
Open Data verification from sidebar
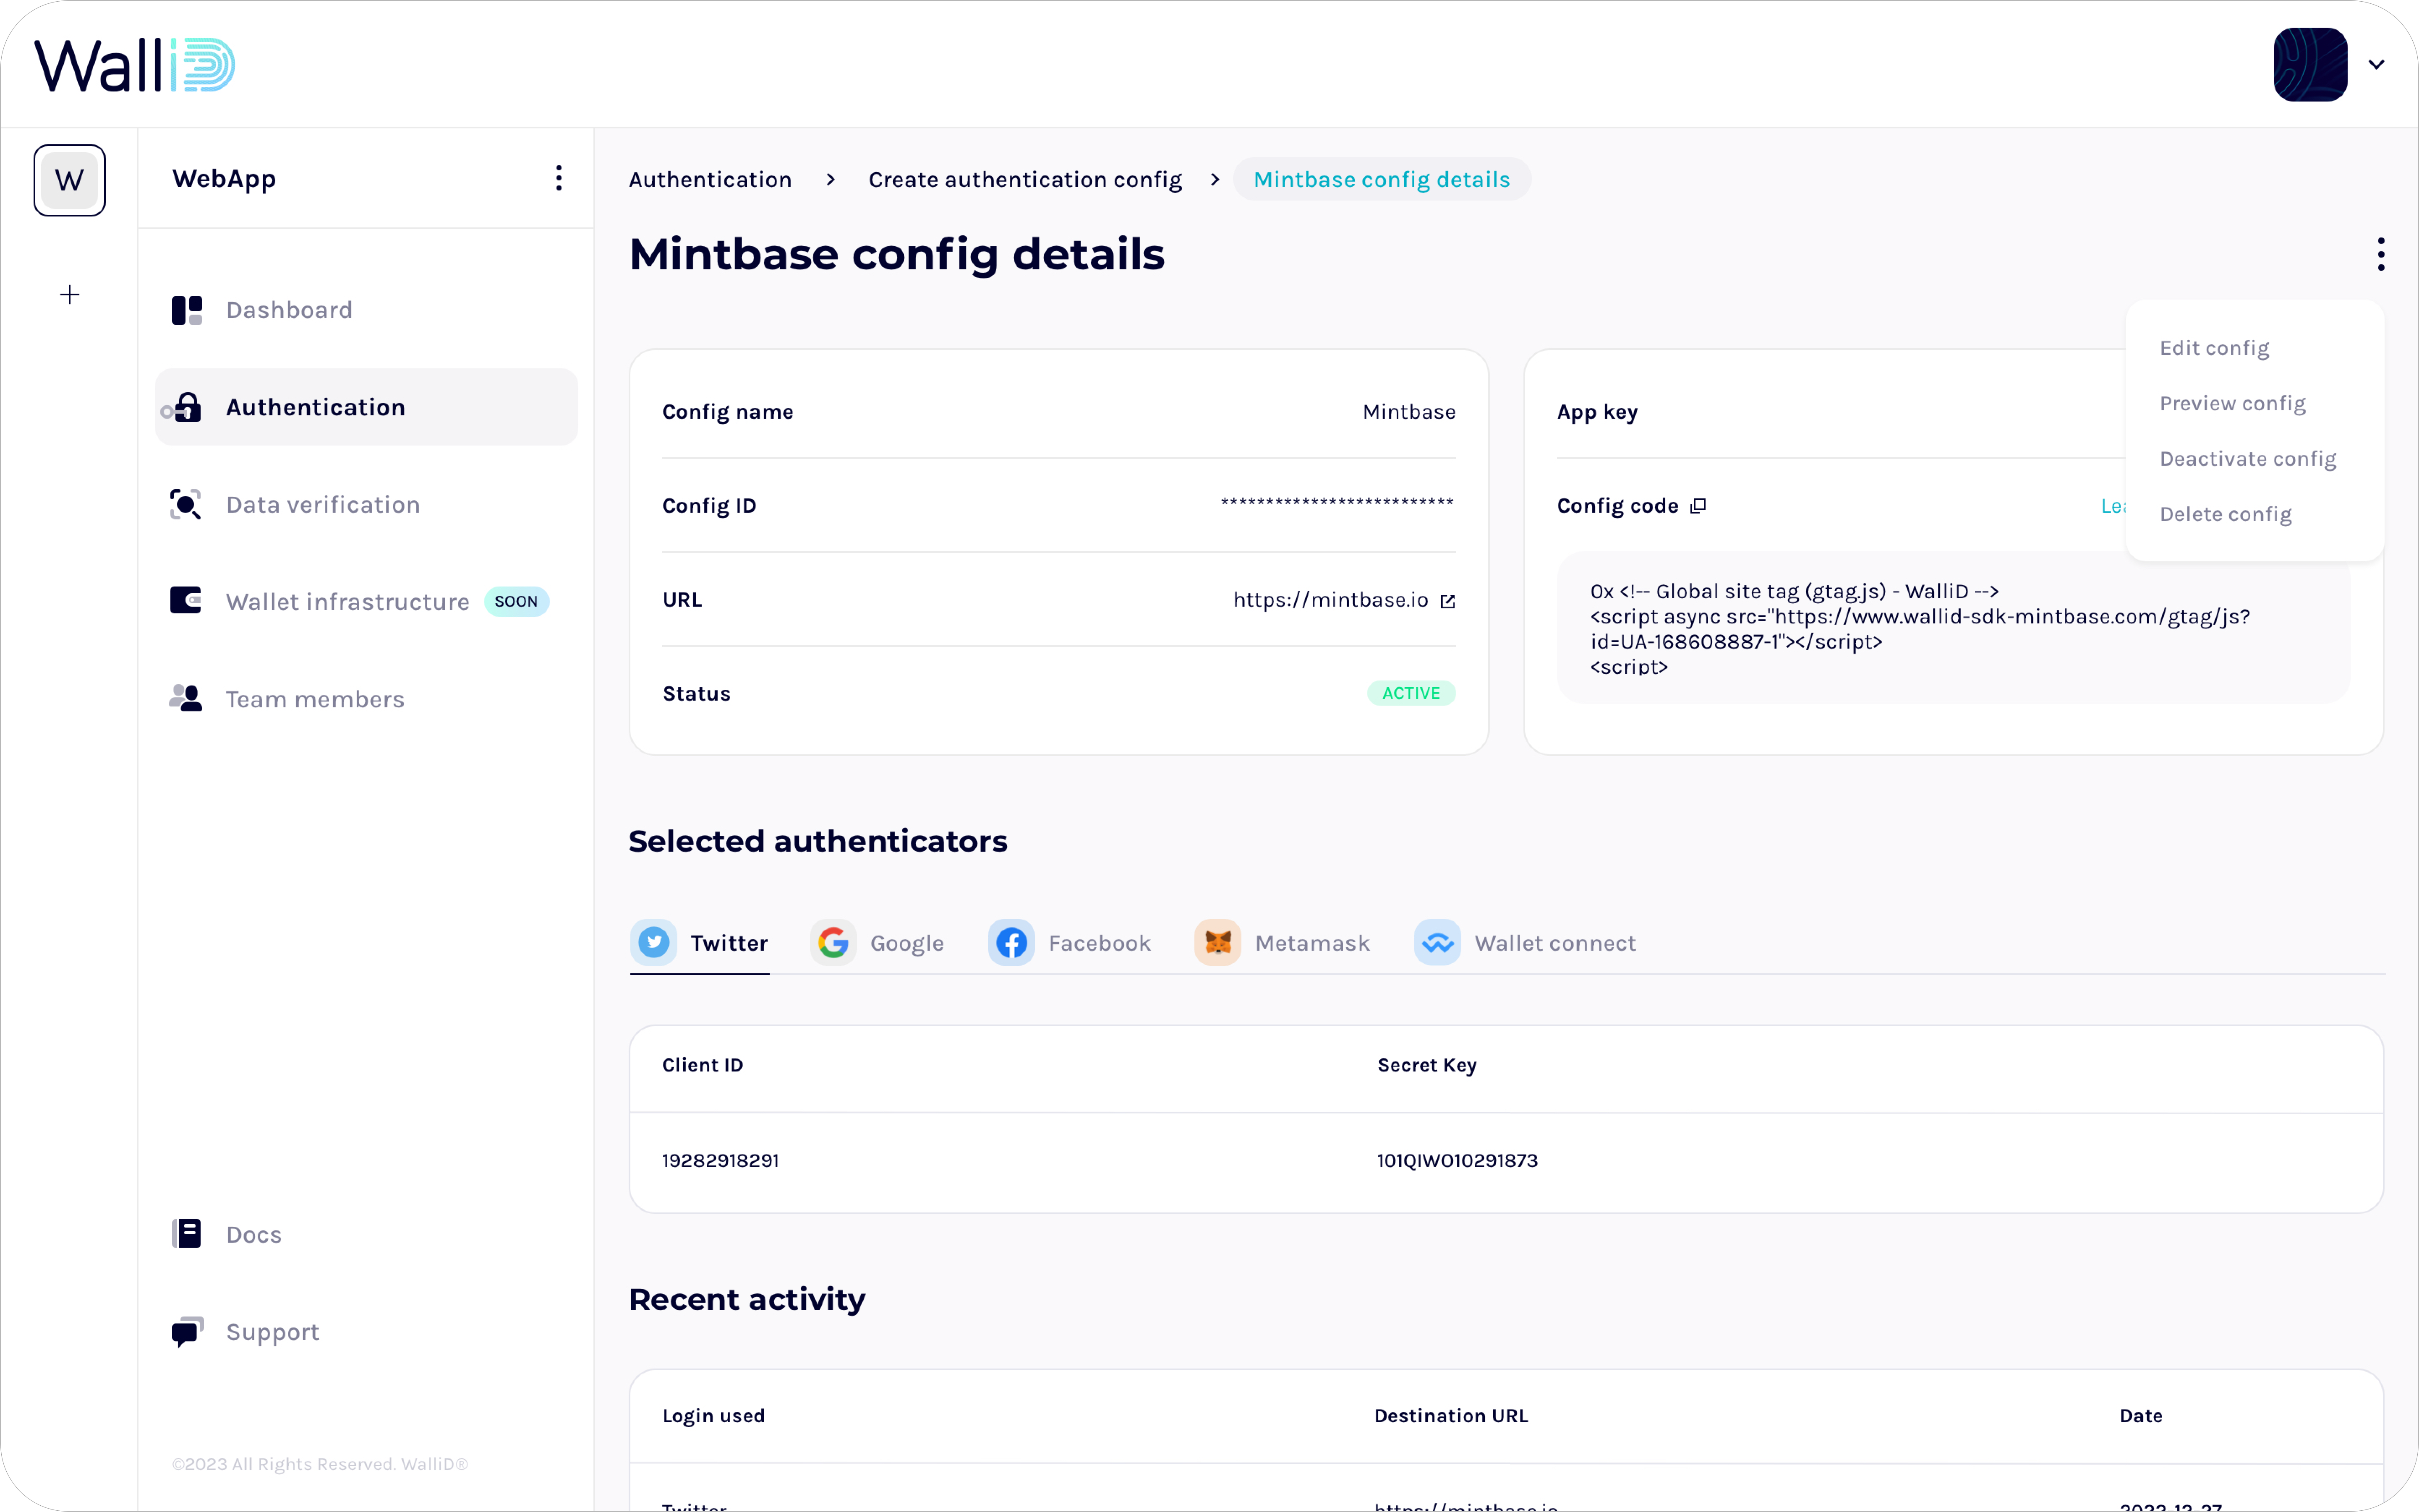pos(322,505)
